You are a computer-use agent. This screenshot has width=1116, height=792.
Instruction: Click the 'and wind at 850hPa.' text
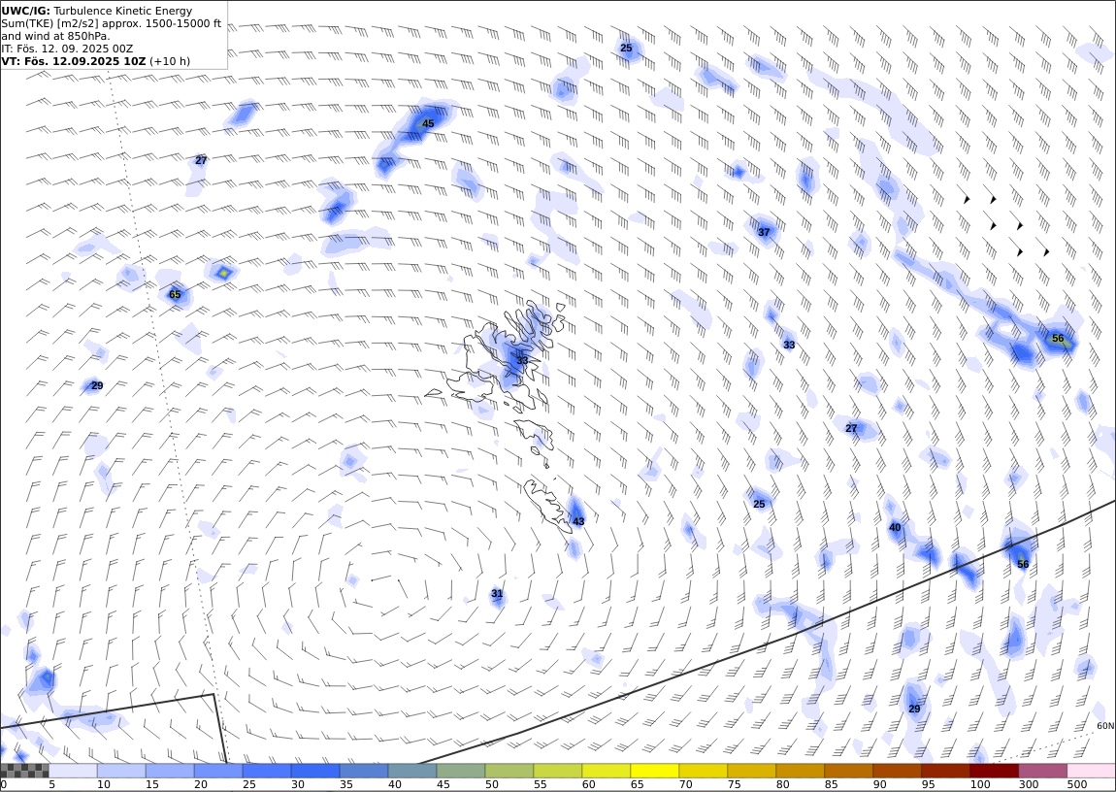pyautogui.click(x=55, y=36)
